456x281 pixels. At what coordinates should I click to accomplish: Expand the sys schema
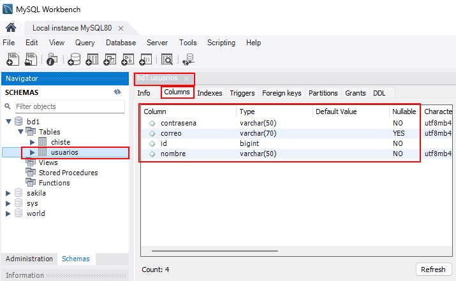pos(8,203)
